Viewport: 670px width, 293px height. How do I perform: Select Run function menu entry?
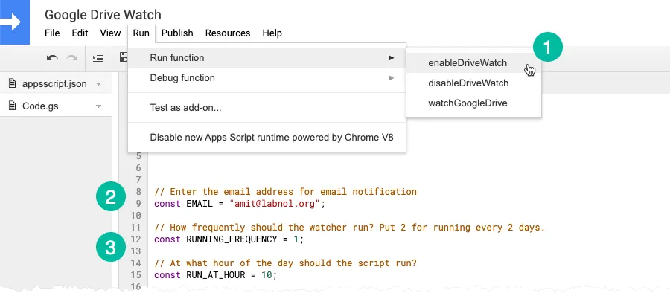tap(267, 58)
